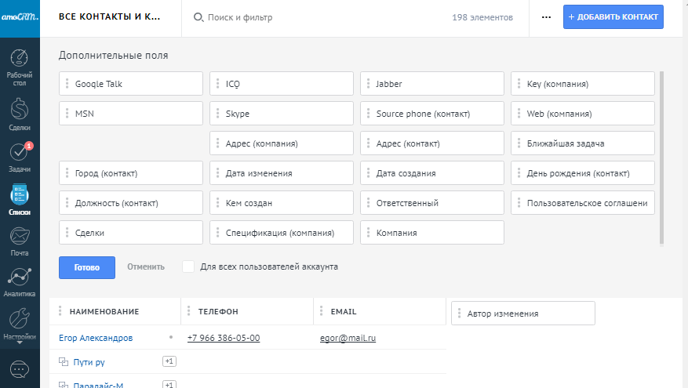Enable 'Для всех пользователей аккаунта' checkbox
The width and height of the screenshot is (688, 388).
188,267
